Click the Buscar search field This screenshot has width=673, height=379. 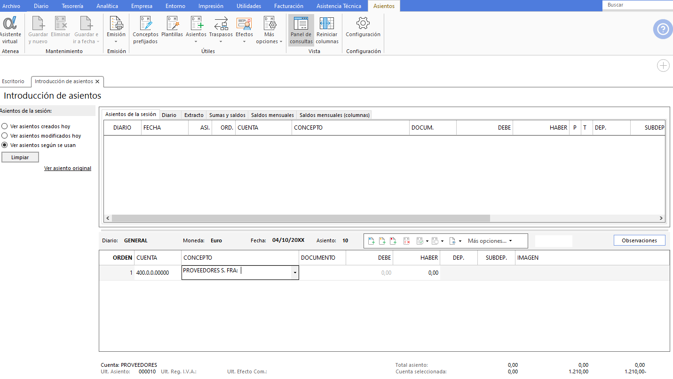pos(637,5)
